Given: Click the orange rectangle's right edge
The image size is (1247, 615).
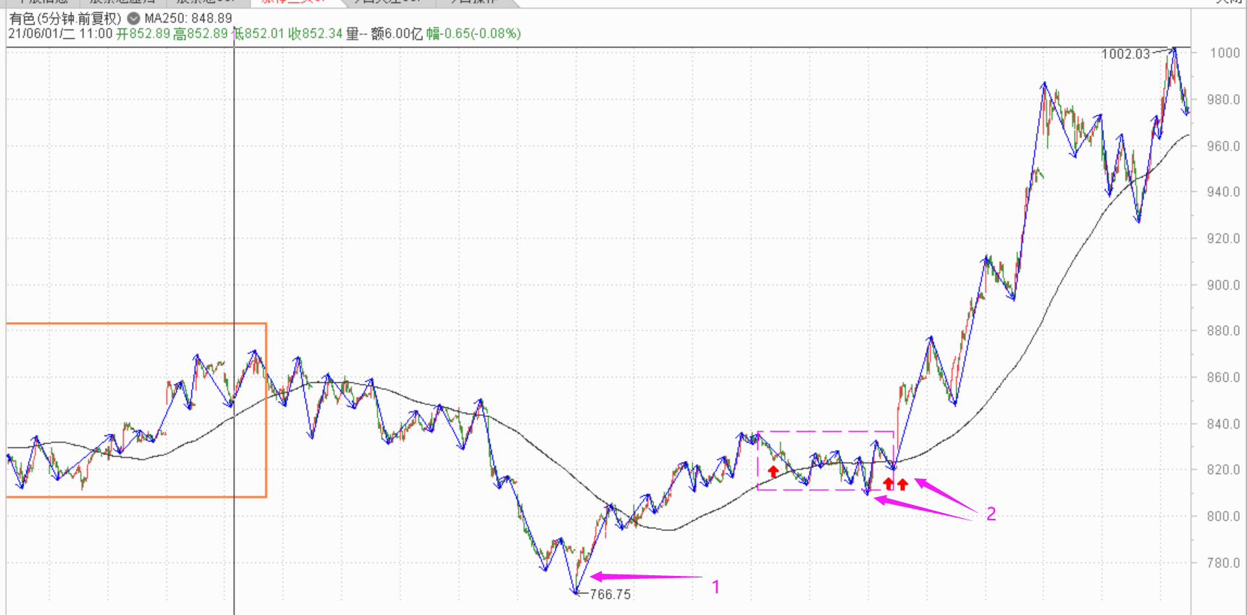Looking at the screenshot, I should pyautogui.click(x=266, y=410).
